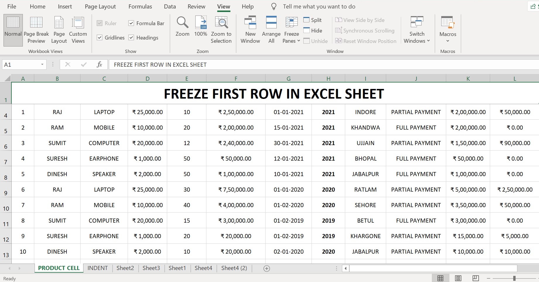Open the Help tab
This screenshot has height=282, width=539.
point(248,6)
